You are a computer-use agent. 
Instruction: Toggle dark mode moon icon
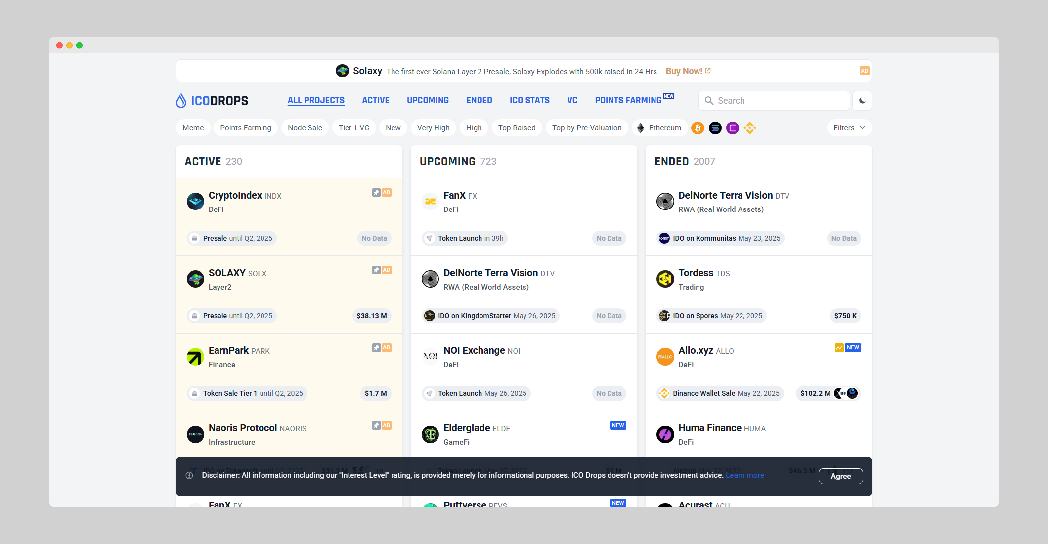tap(862, 101)
